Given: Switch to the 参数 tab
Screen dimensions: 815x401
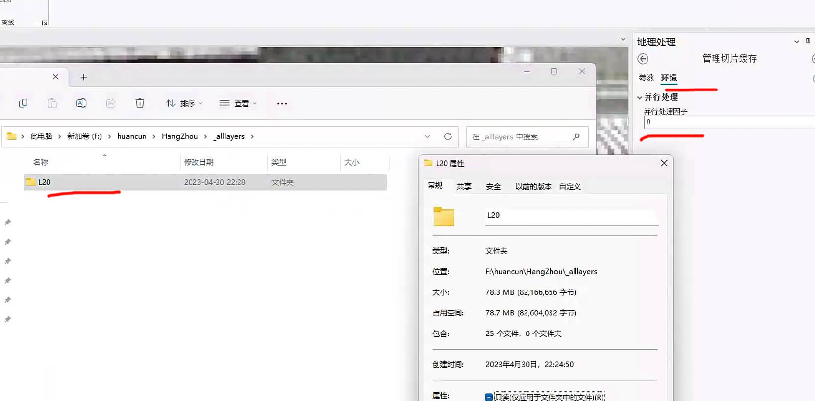Looking at the screenshot, I should [x=647, y=78].
